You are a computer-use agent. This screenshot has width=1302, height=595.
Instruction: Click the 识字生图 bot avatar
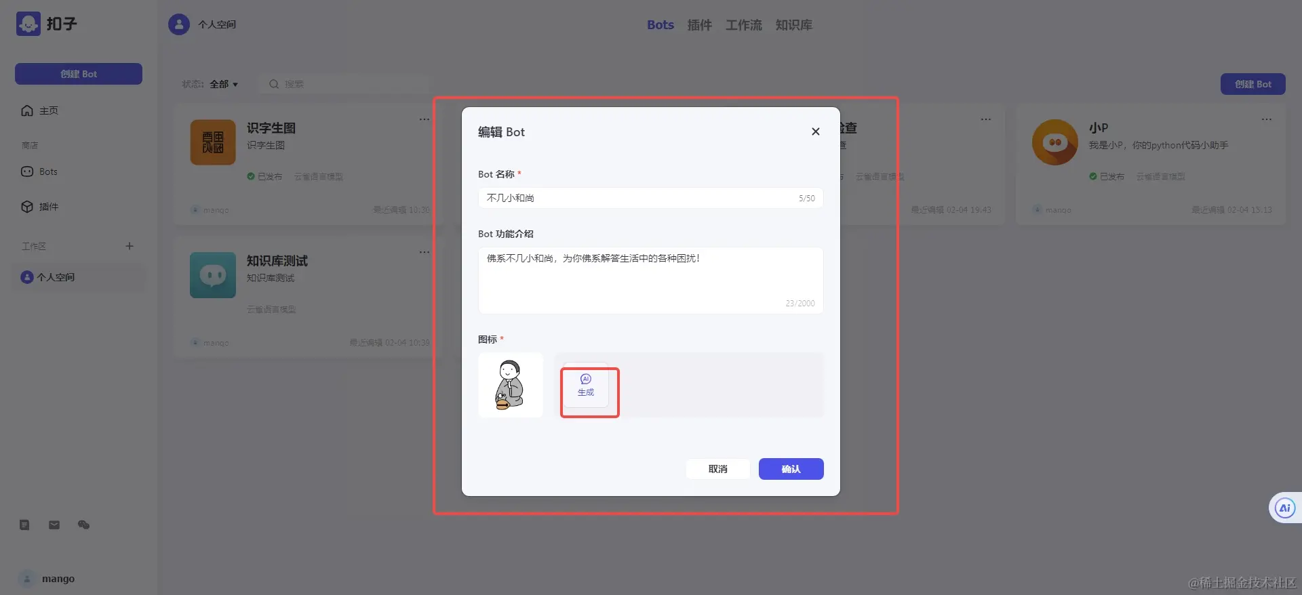click(213, 142)
